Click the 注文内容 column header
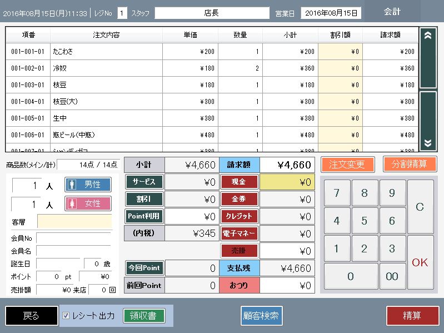444x333 pixels. point(106,35)
